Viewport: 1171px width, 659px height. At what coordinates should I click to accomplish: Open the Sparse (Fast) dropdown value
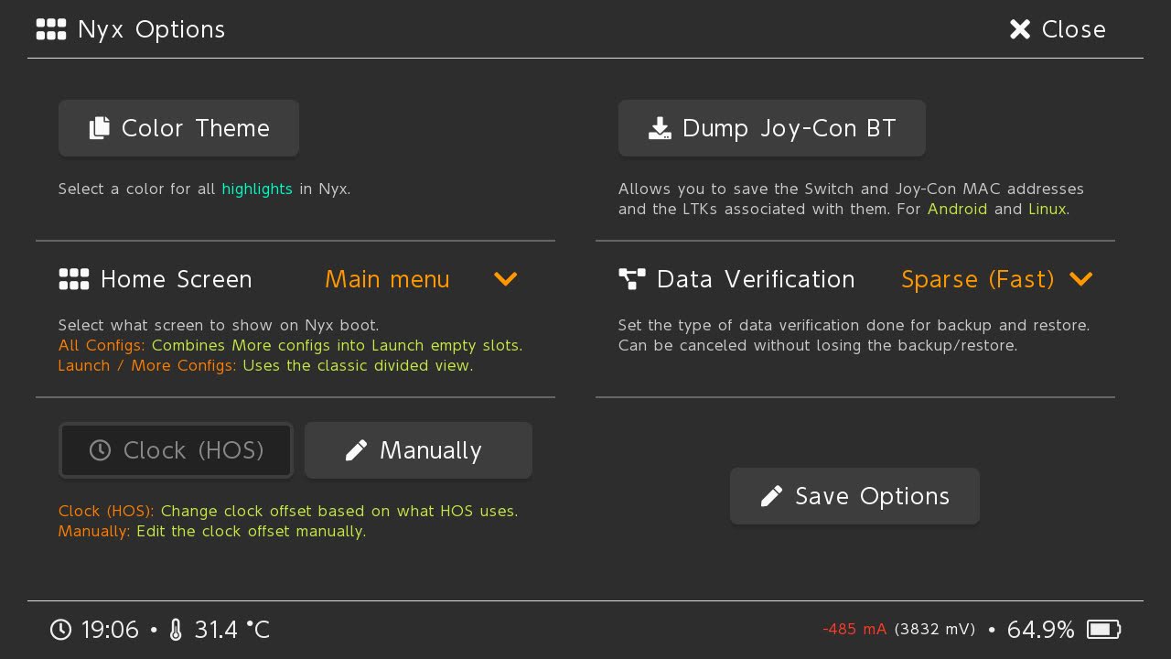(x=978, y=279)
